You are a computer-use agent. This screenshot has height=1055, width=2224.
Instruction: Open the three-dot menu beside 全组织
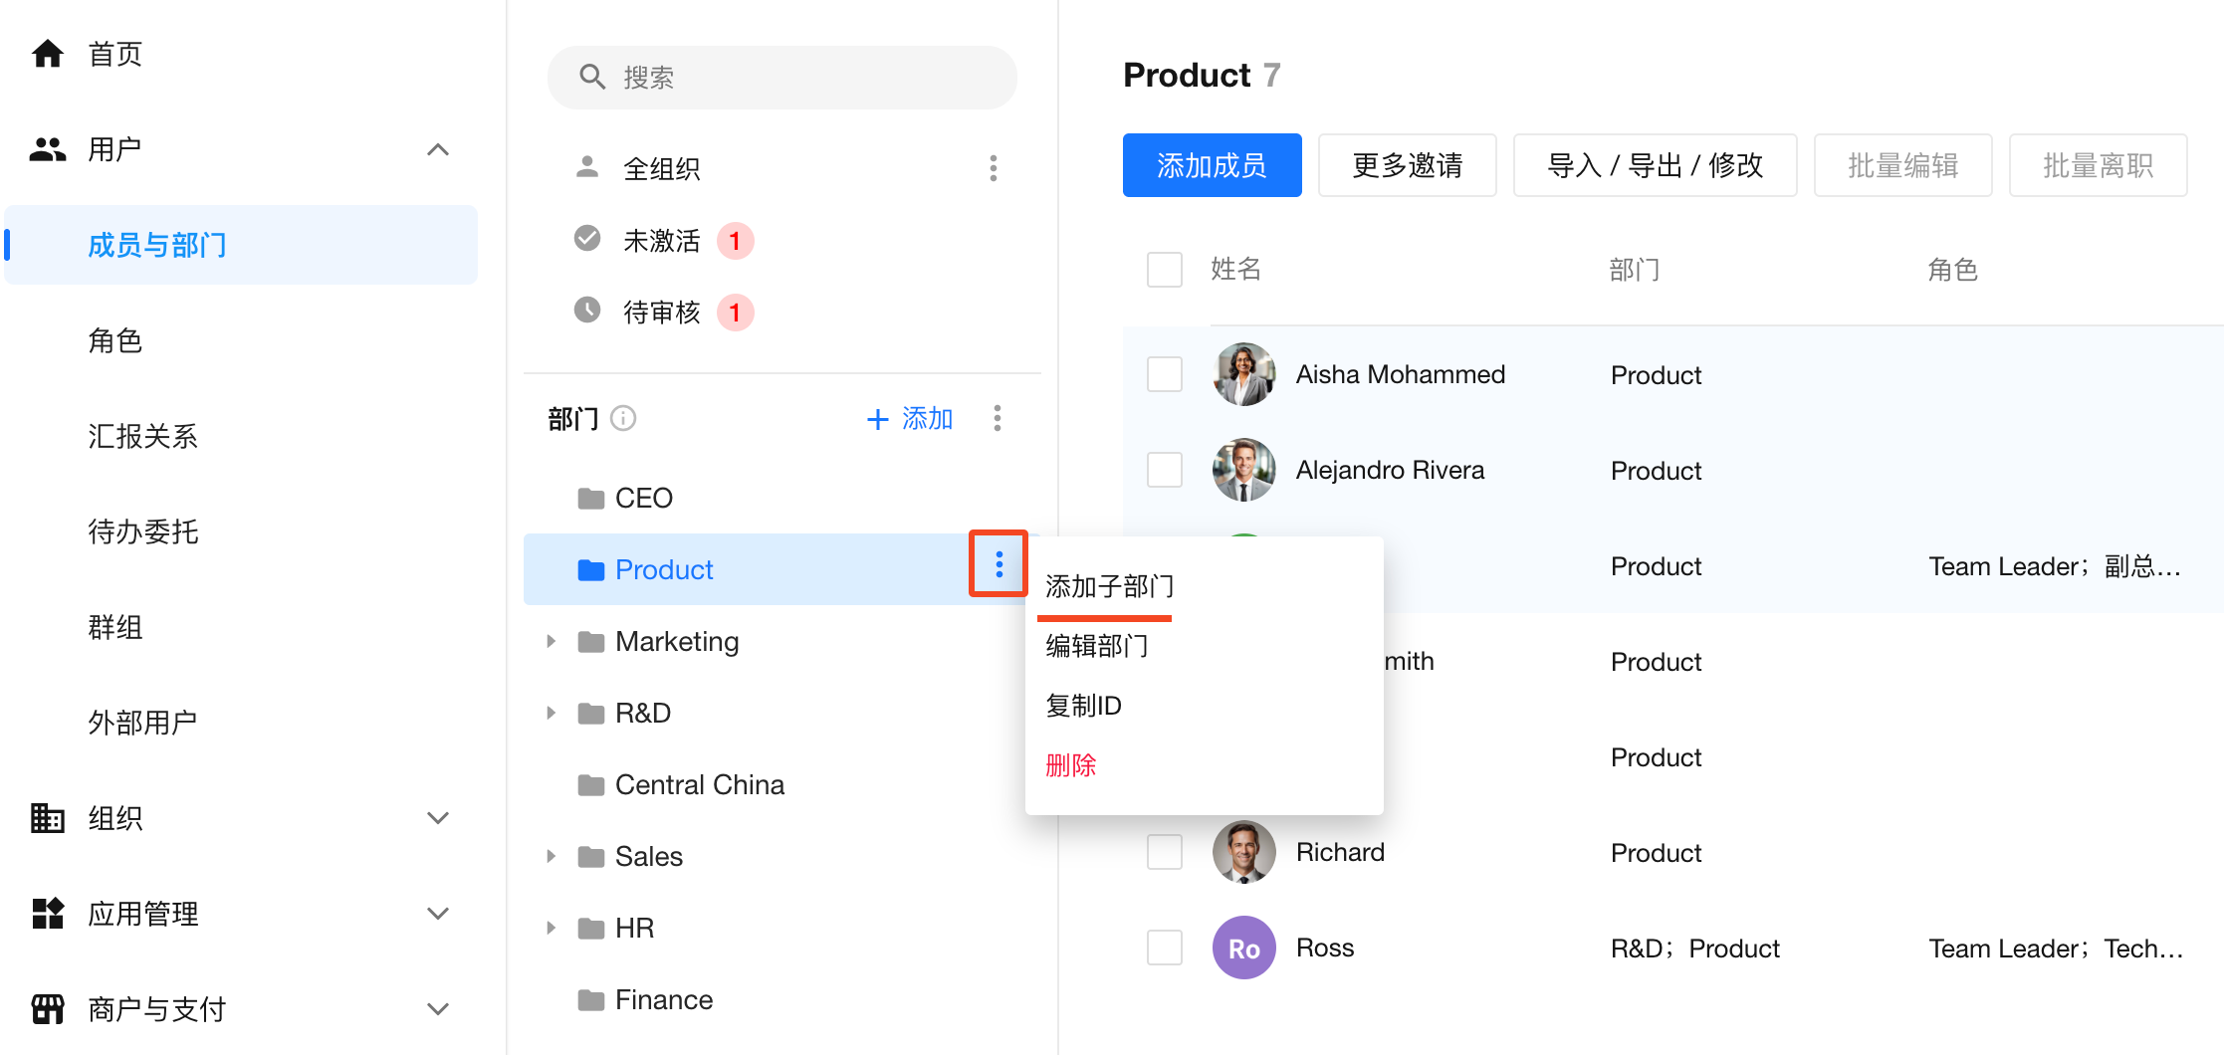coord(993,168)
